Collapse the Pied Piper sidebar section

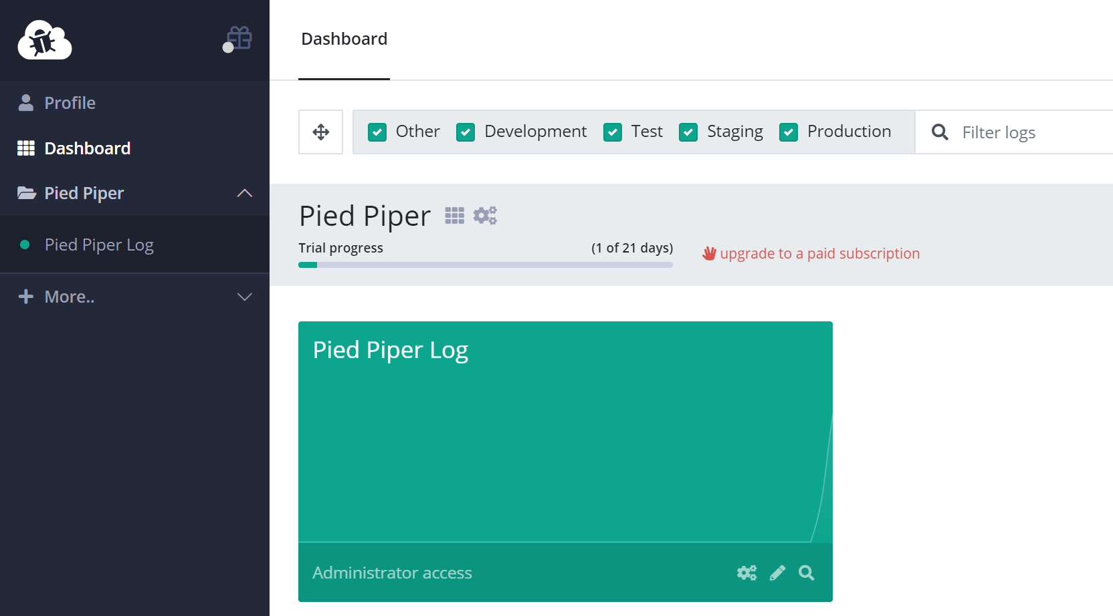pyautogui.click(x=245, y=193)
